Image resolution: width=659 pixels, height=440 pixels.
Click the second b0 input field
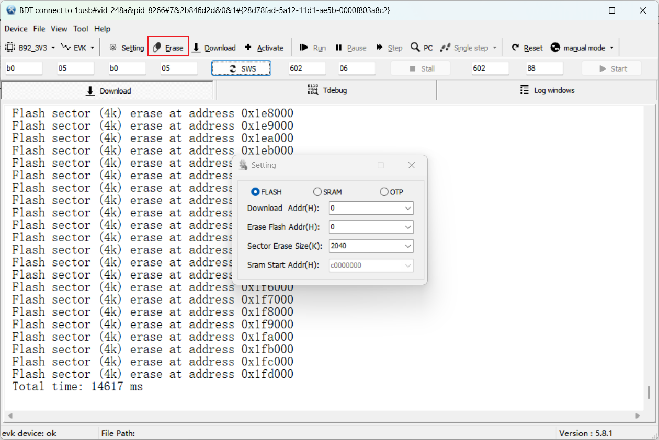[127, 68]
